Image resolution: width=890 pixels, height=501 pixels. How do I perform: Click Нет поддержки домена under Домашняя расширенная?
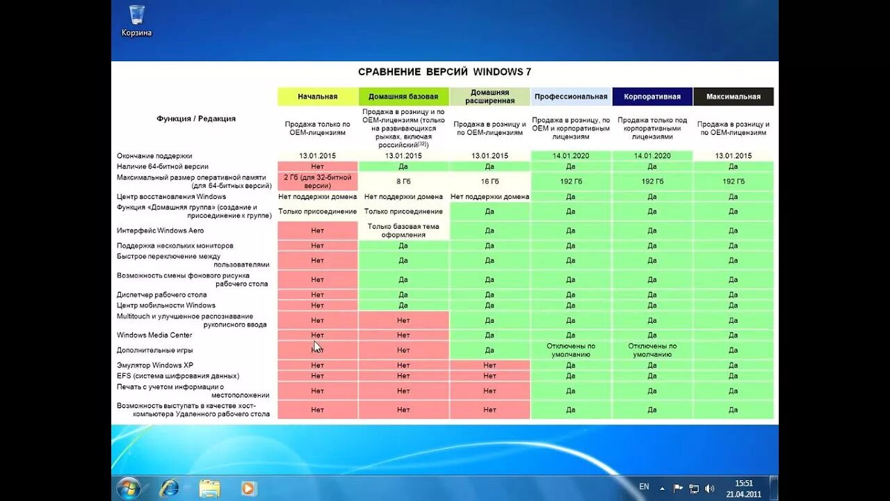(x=489, y=197)
